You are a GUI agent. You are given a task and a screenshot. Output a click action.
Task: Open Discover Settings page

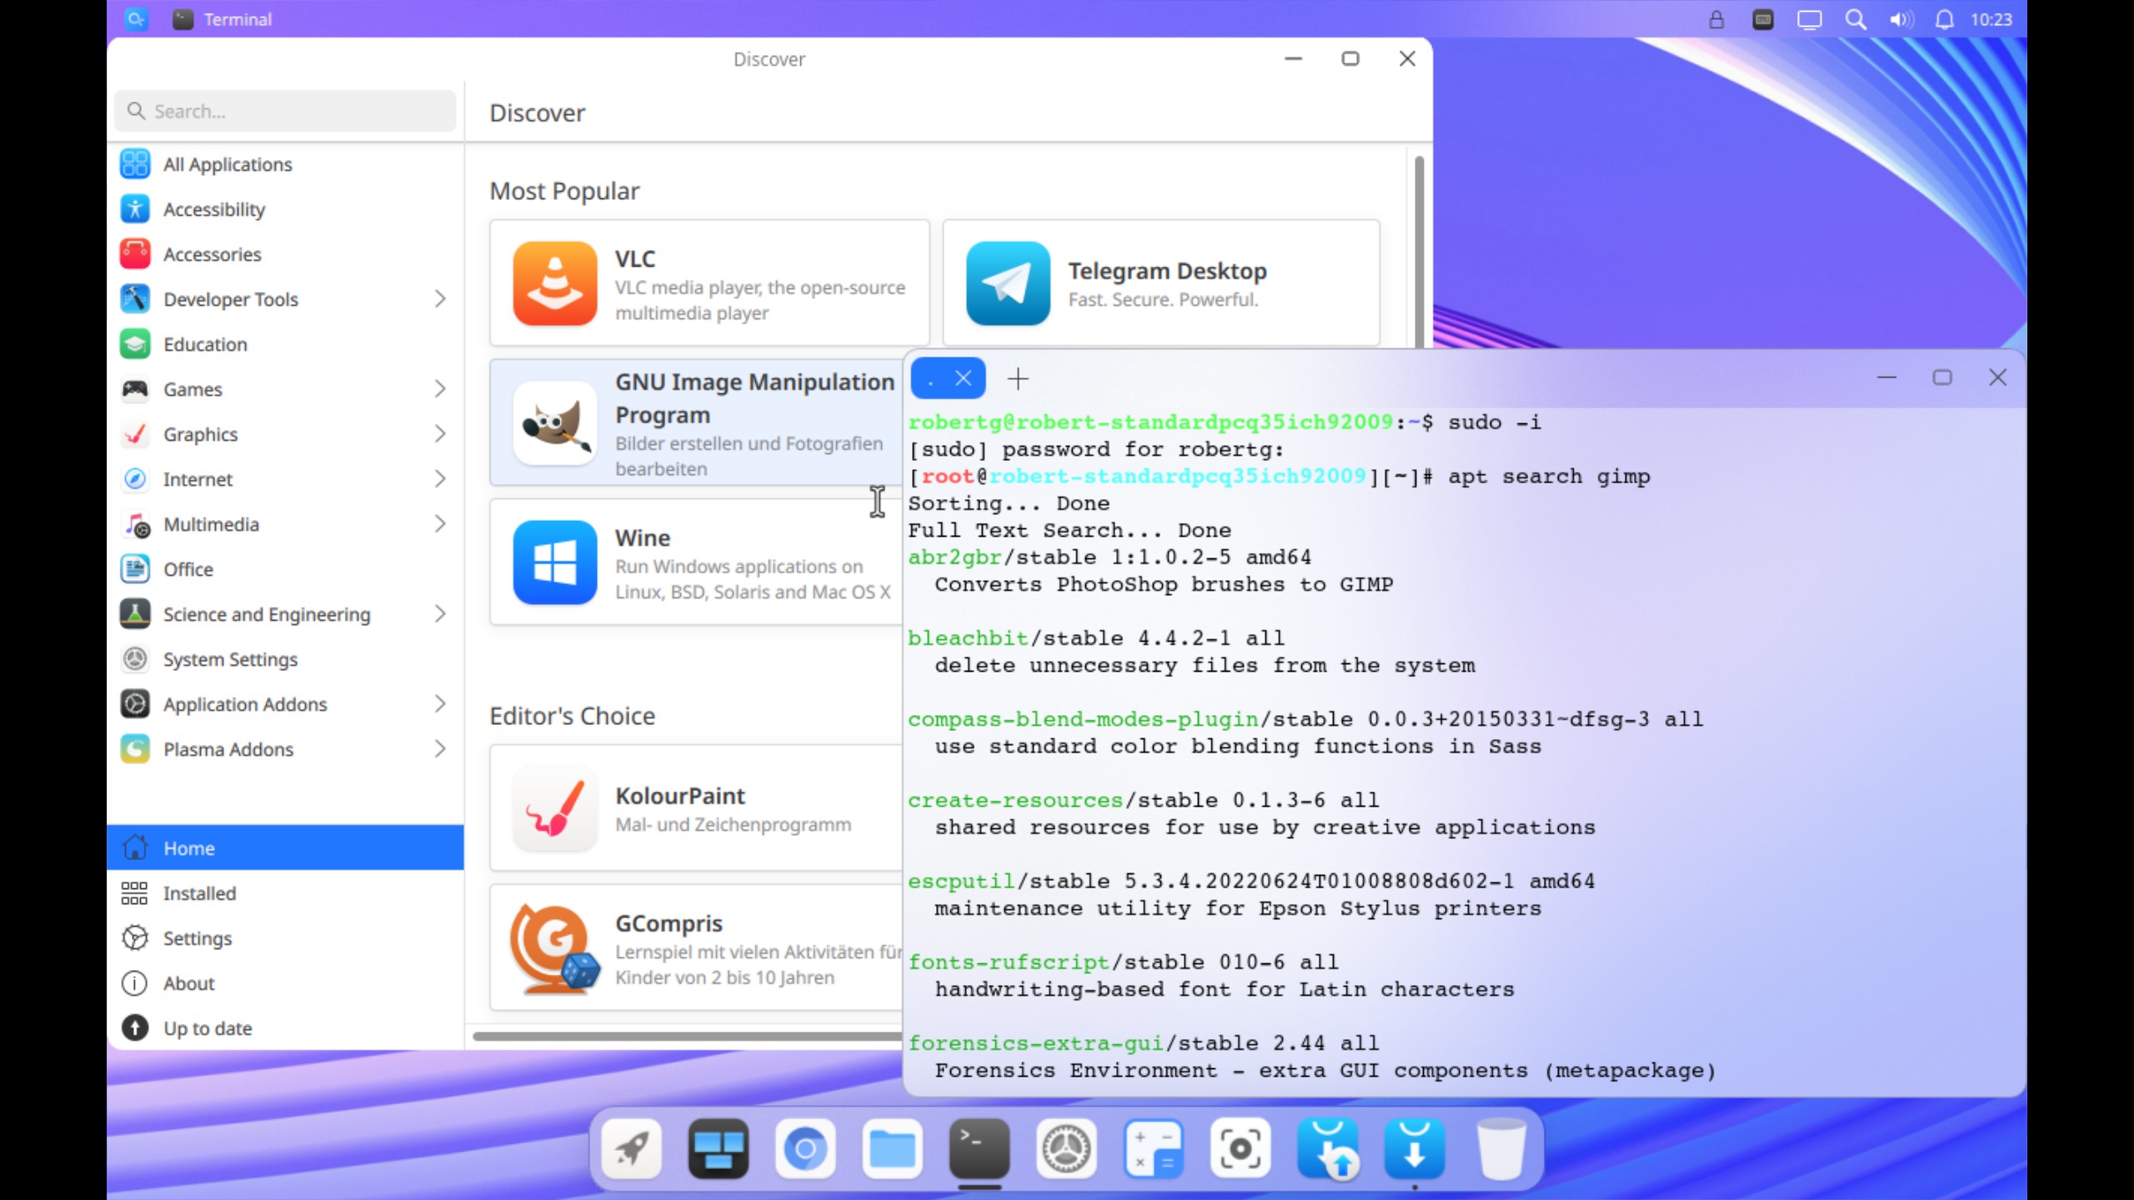tap(285, 937)
